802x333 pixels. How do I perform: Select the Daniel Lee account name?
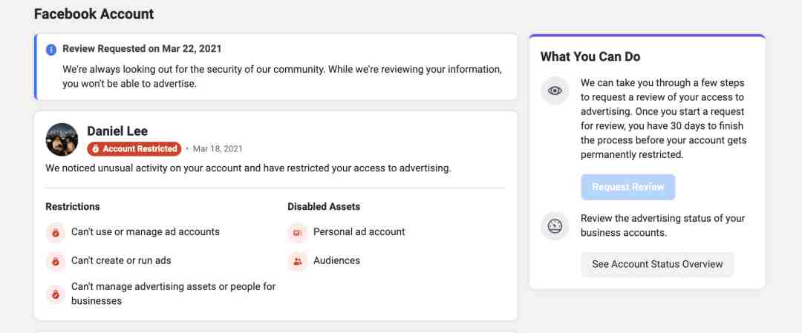[x=117, y=131]
